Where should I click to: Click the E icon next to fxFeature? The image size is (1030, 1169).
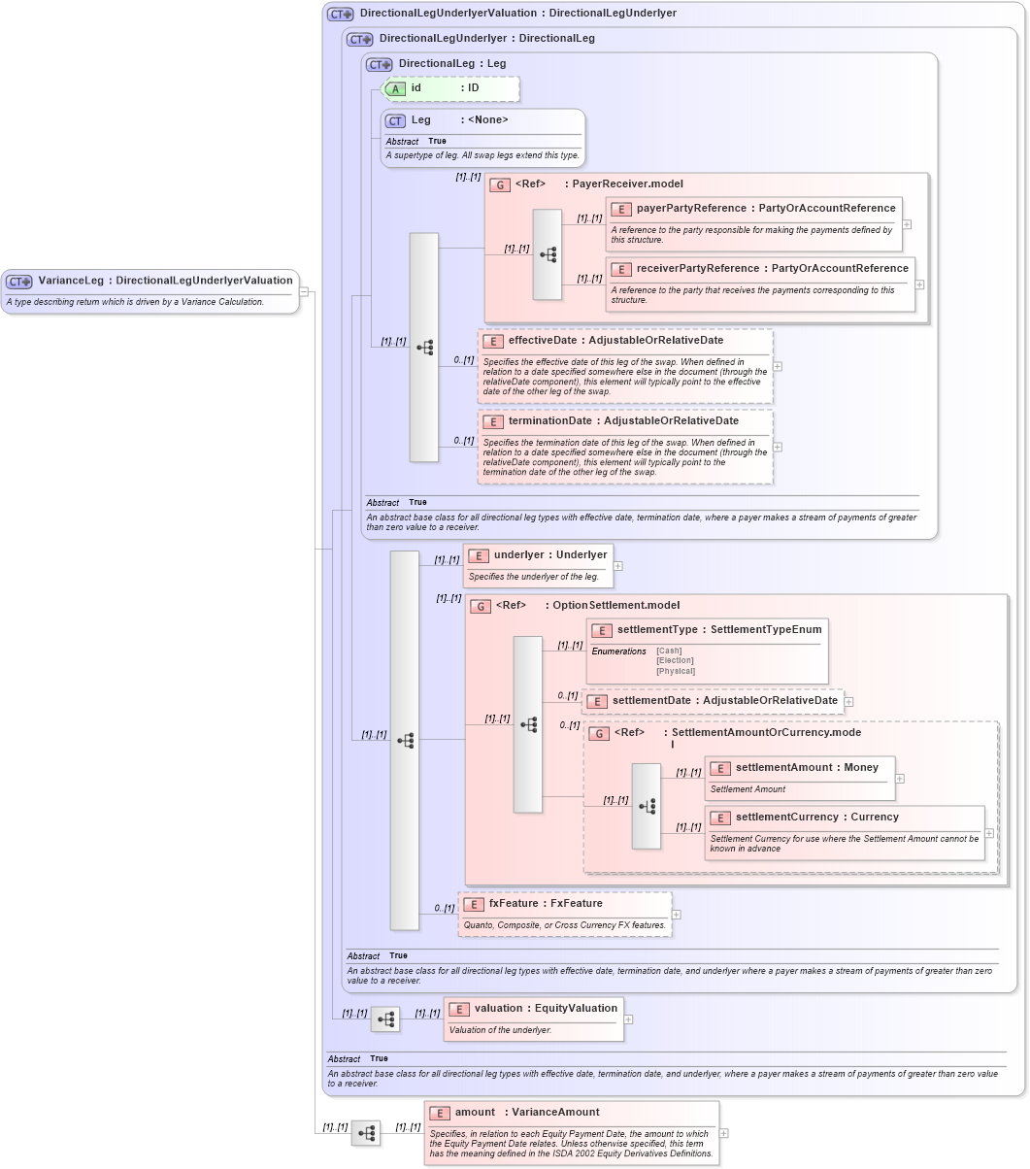(x=473, y=904)
